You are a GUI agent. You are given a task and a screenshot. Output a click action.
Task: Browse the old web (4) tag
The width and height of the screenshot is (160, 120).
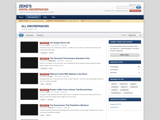[115, 87]
